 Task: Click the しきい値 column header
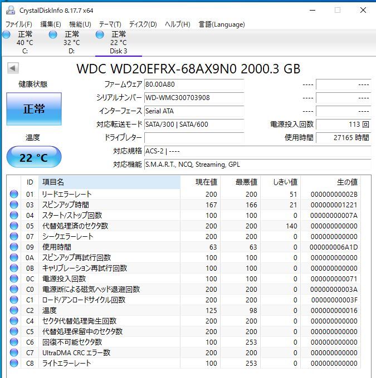tap(281, 182)
